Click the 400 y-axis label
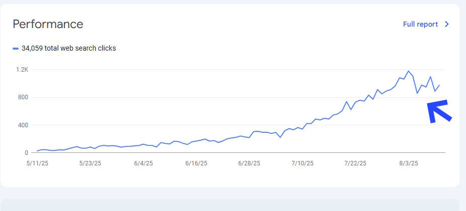Screen dimensions: 466x211 tap(22, 125)
